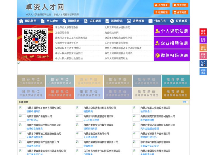Open 会员登录 in the header

[x=162, y=5]
